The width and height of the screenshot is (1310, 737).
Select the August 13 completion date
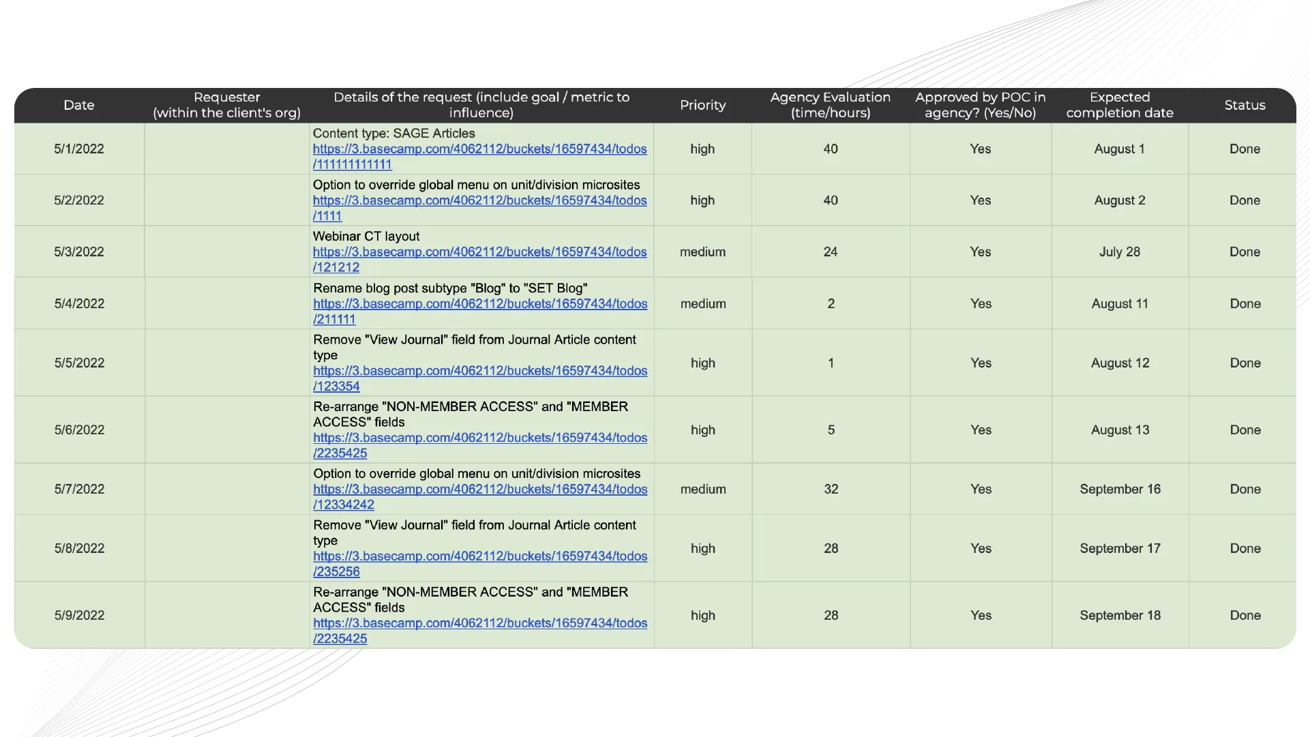pyautogui.click(x=1120, y=430)
